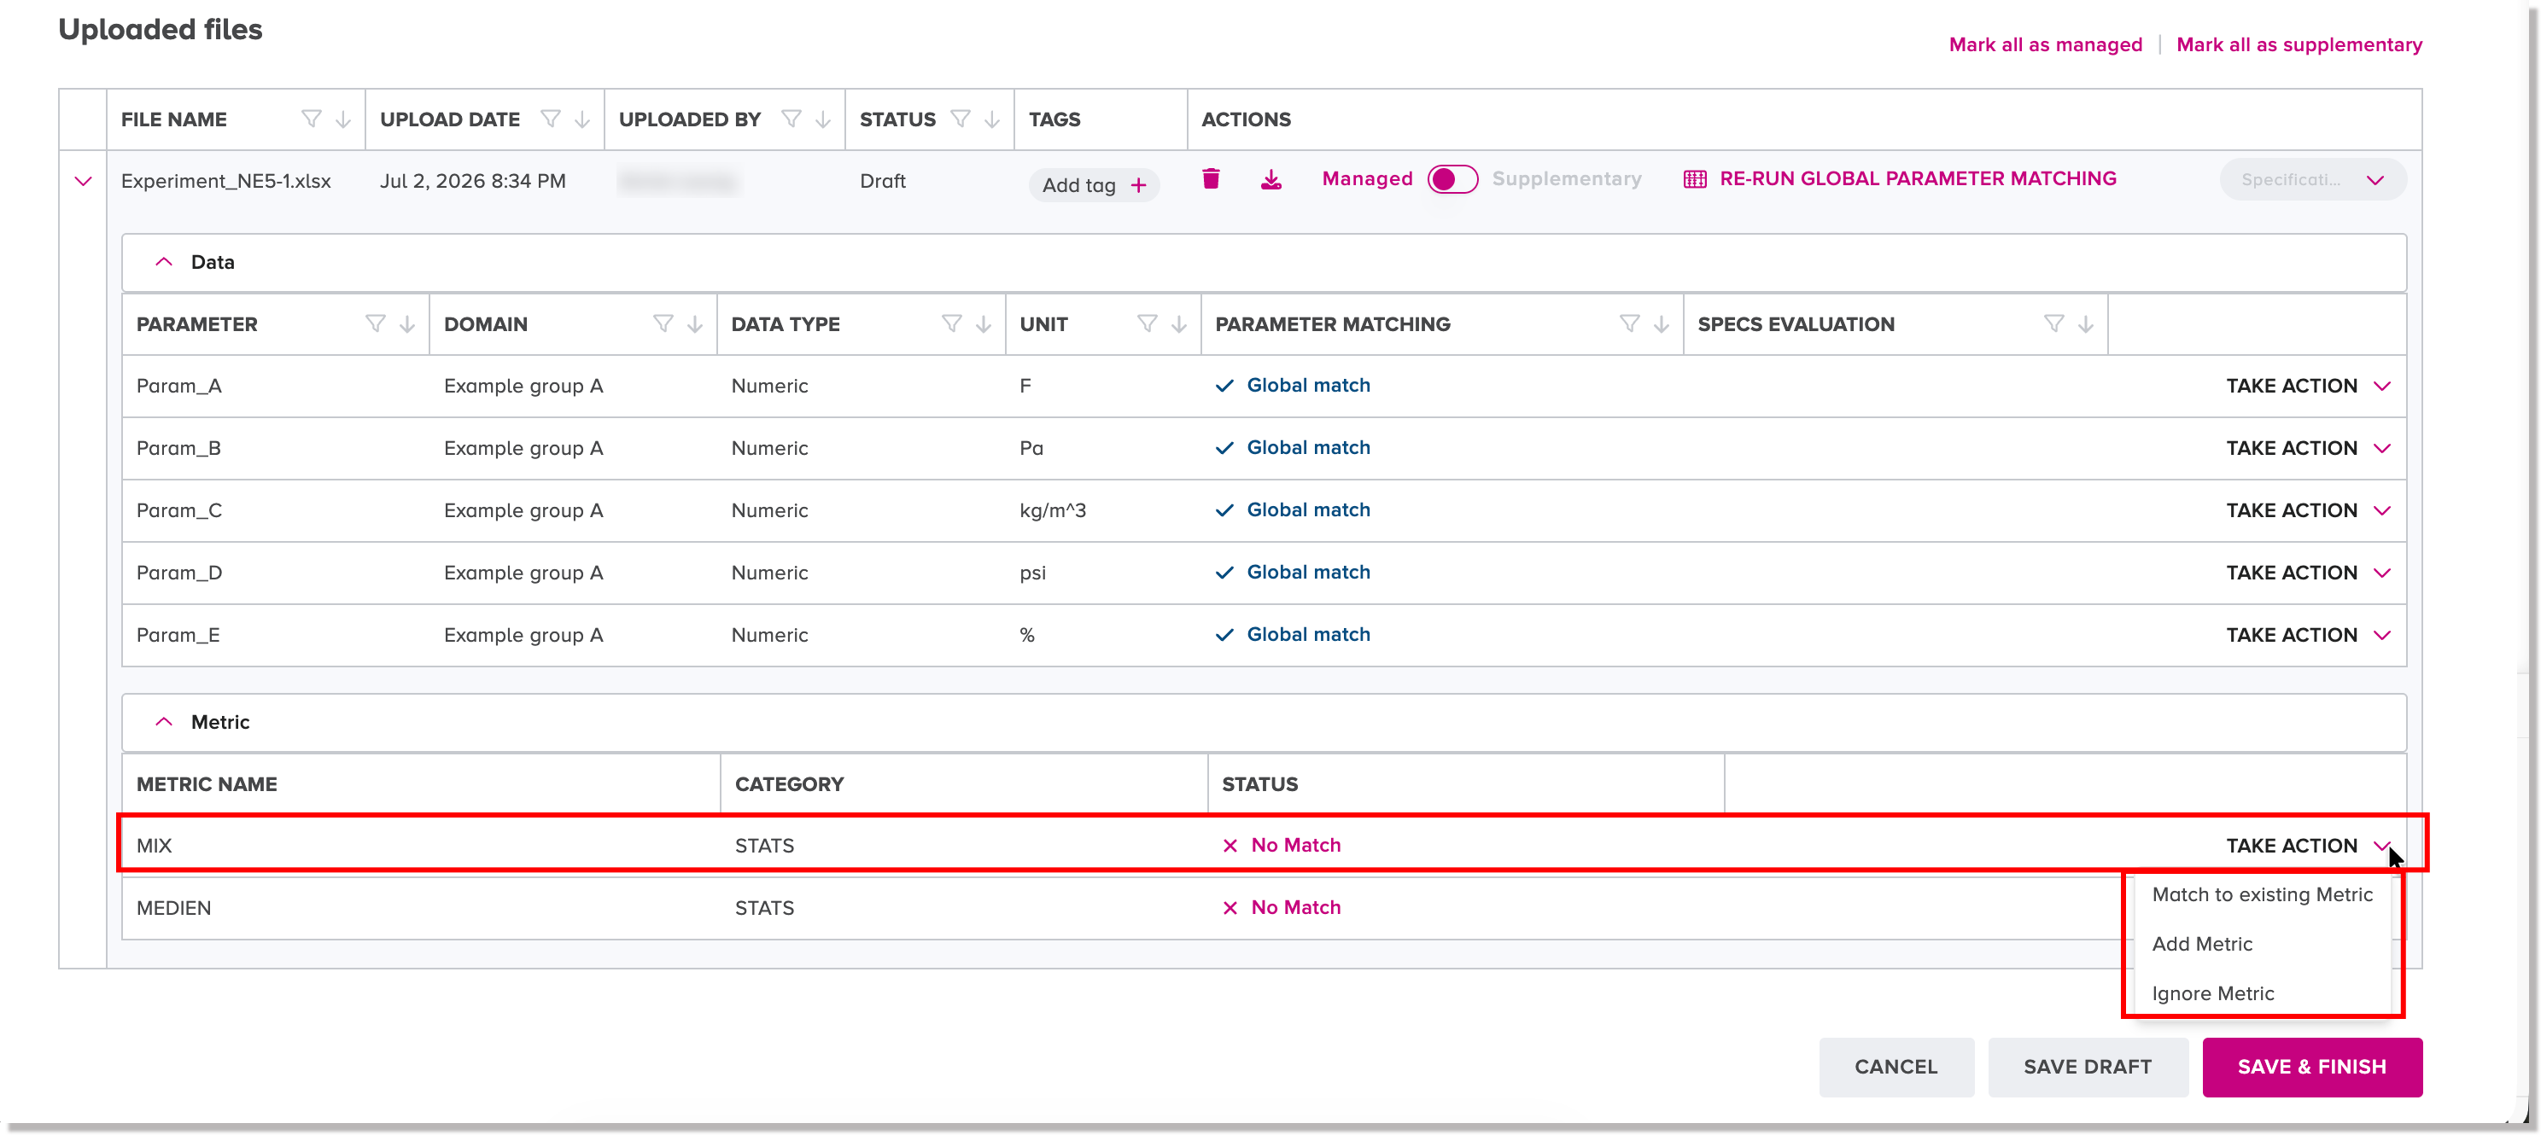Filter the Parameter Matching column
The height and width of the screenshot is (1135, 2541).
pyautogui.click(x=1630, y=324)
